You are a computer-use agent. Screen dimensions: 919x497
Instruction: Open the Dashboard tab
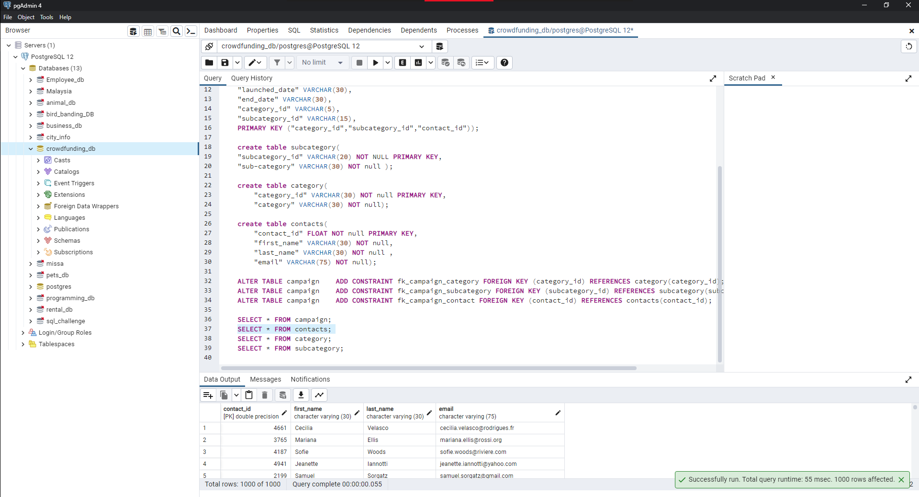click(221, 30)
